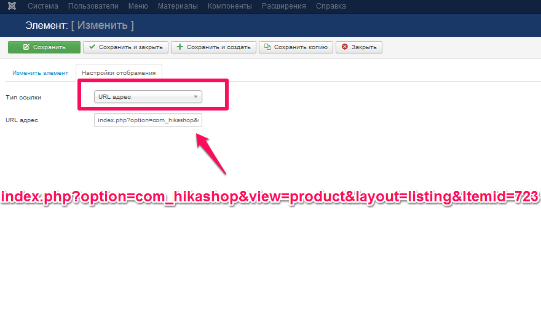Click Сохранить копию button

pyautogui.click(x=296, y=47)
